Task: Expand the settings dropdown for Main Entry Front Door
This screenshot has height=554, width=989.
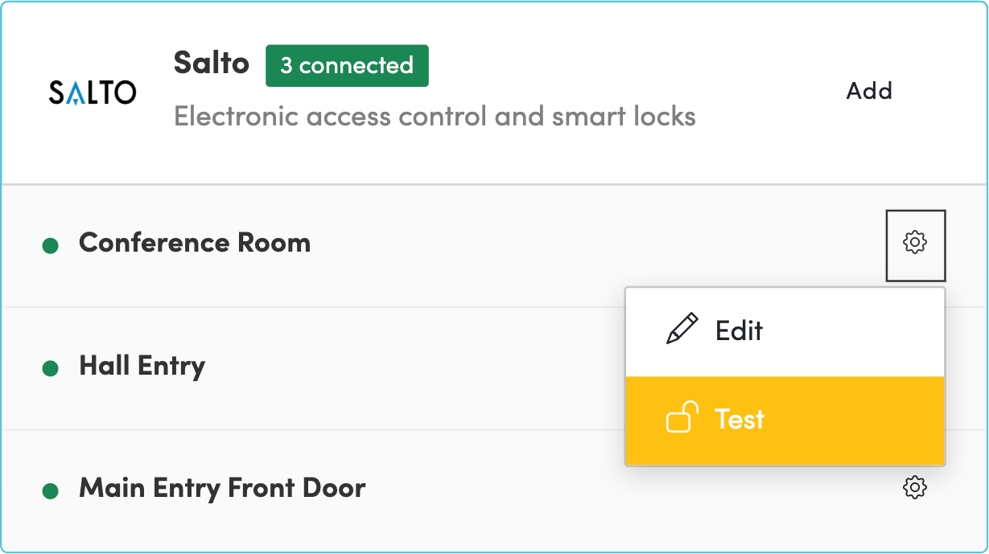Action: tap(915, 488)
